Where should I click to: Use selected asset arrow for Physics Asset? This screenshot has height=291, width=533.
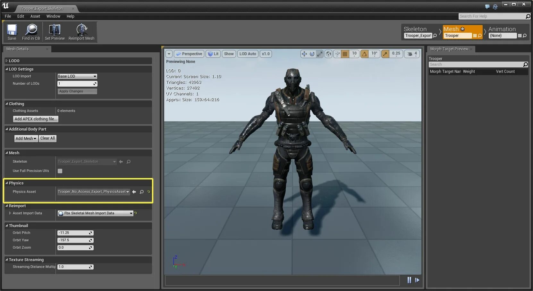134,192
